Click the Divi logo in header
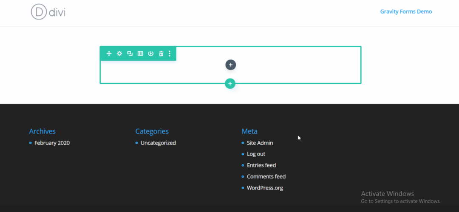This screenshot has width=459, height=212. click(48, 12)
